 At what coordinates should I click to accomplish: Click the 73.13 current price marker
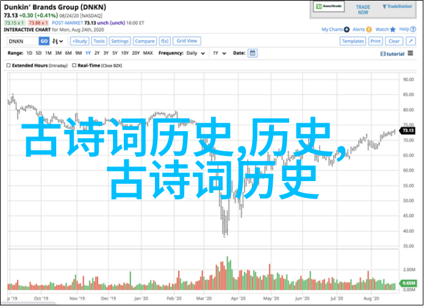point(408,130)
